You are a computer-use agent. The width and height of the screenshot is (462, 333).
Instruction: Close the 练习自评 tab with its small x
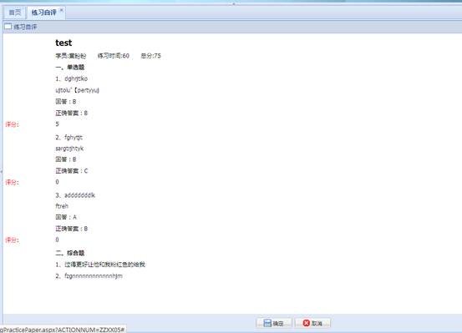pyautogui.click(x=62, y=10)
